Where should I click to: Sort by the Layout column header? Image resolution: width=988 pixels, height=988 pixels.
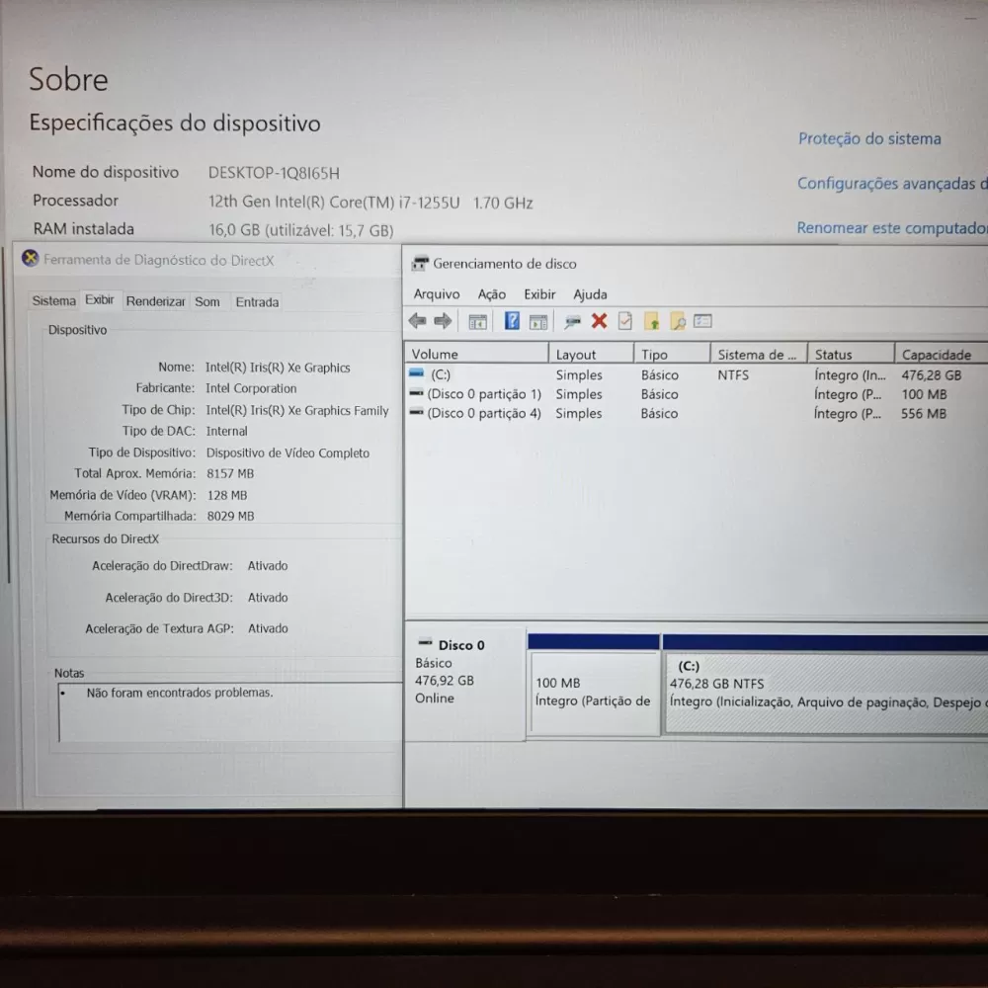pyautogui.click(x=591, y=354)
